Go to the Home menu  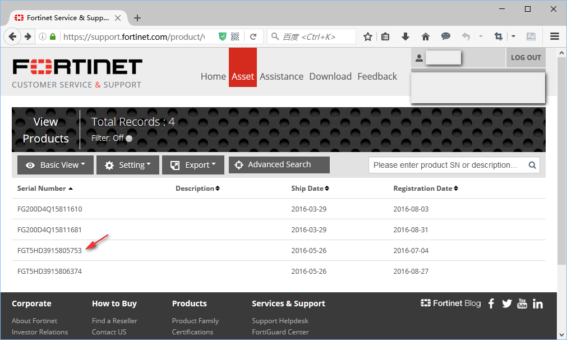(213, 76)
